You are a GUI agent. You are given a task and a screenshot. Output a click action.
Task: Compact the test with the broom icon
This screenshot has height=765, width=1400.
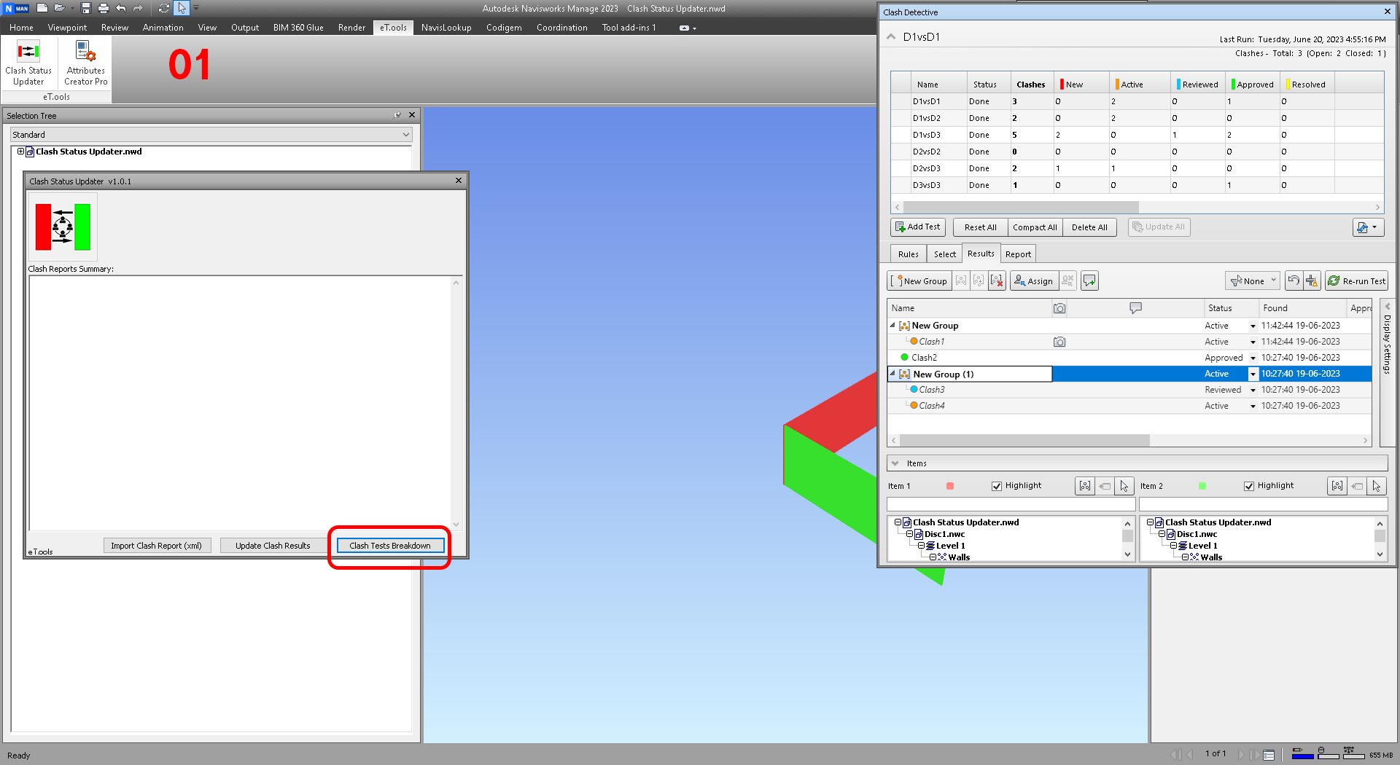[x=1312, y=280]
